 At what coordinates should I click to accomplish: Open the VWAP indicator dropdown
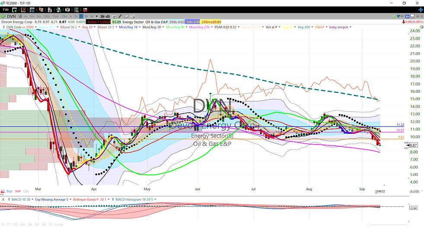(x=326, y=27)
